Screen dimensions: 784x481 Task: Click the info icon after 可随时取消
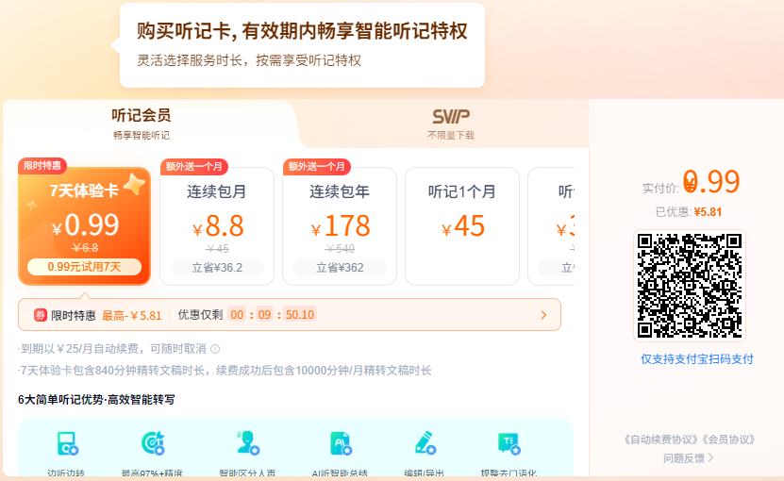pyautogui.click(x=215, y=349)
